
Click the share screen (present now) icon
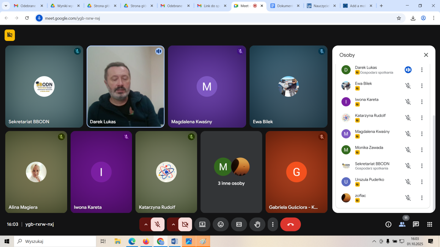202,224
